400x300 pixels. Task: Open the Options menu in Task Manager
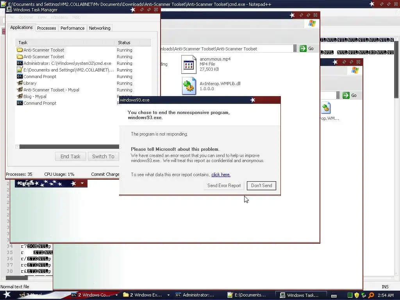tap(26, 17)
